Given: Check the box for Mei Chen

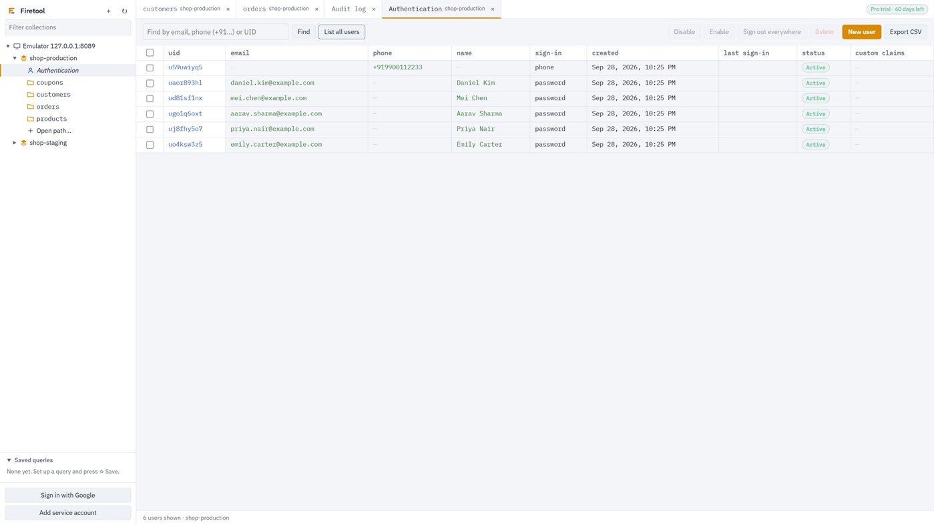Looking at the screenshot, I should 150,99.
